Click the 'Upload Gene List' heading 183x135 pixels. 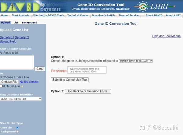tap(14, 30)
